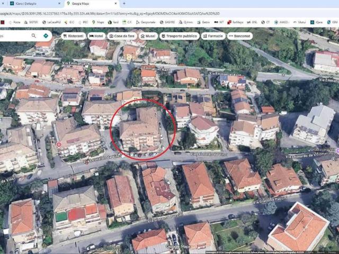Open the forMaps bookmark

tap(235, 22)
